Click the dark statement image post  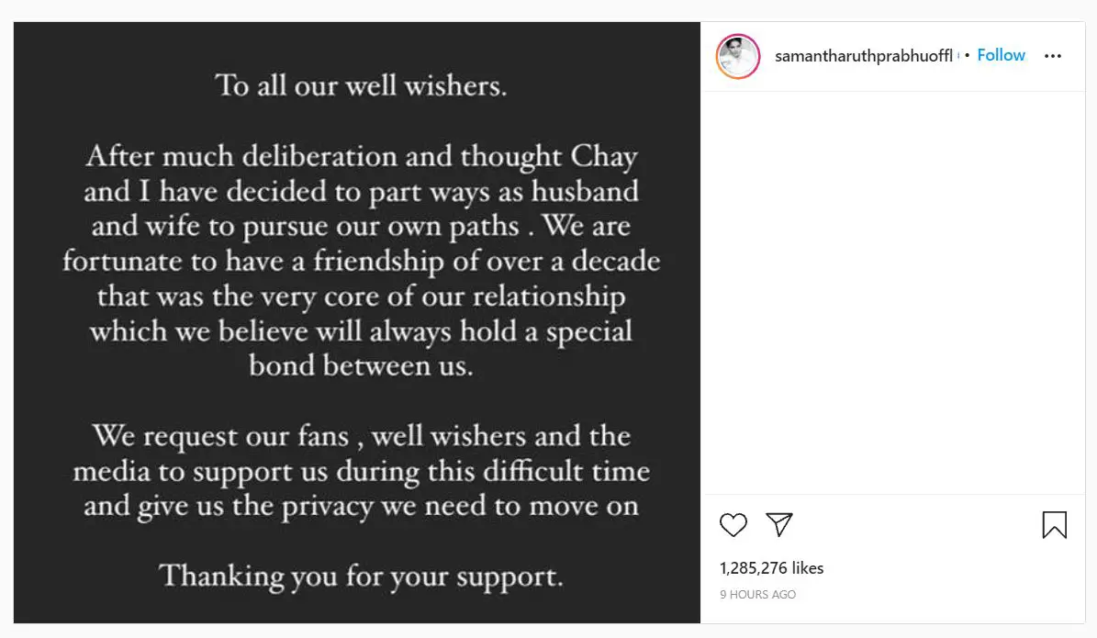[357, 322]
